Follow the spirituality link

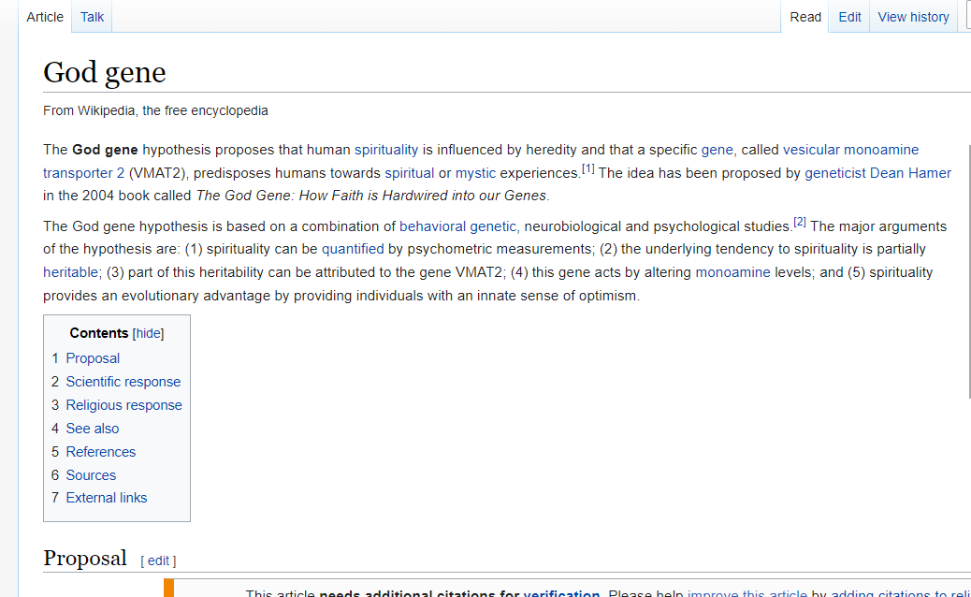pos(386,150)
